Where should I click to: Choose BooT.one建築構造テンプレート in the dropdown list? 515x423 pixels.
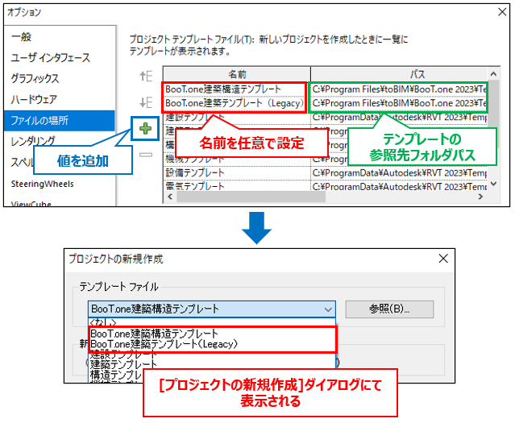pos(212,334)
